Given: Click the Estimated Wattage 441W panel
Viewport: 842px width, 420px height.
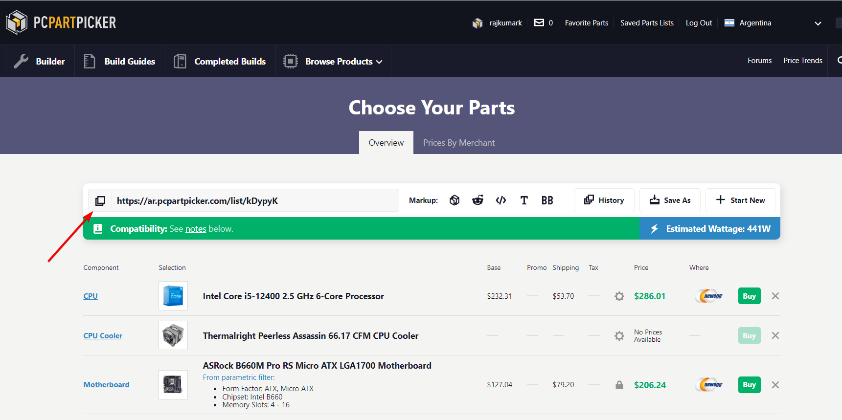Looking at the screenshot, I should pyautogui.click(x=710, y=228).
